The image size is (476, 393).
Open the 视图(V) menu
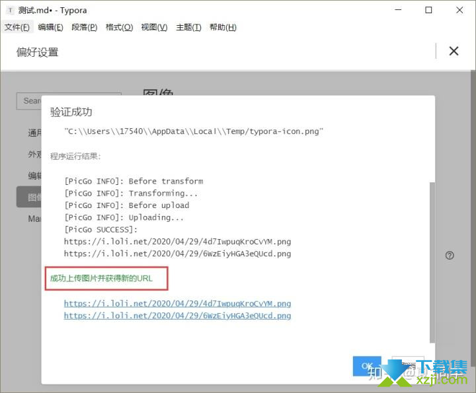tap(154, 27)
